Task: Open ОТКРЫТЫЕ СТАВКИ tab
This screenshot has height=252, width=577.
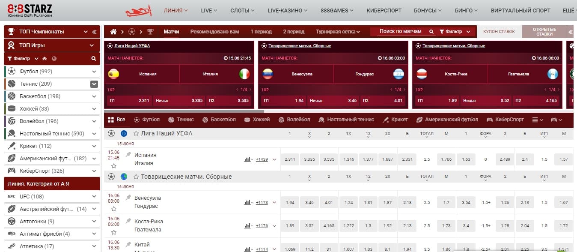Action: (x=544, y=32)
